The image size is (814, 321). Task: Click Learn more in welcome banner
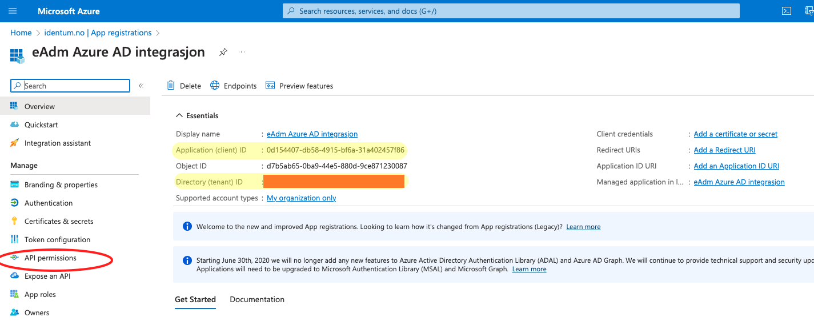583,227
